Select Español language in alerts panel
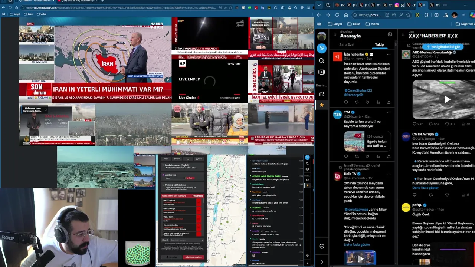This screenshot has height=267, width=475. point(177,159)
